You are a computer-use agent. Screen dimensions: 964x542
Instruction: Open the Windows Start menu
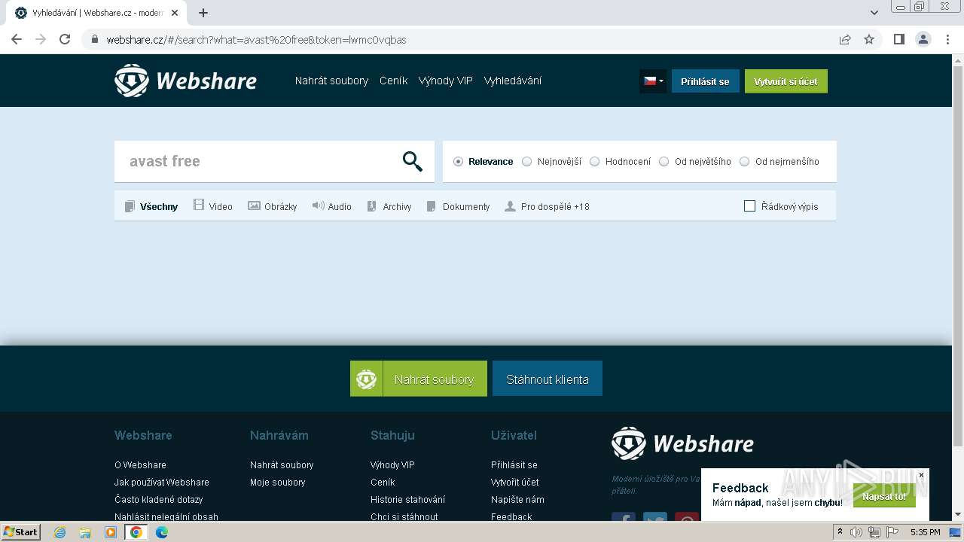[x=21, y=532]
